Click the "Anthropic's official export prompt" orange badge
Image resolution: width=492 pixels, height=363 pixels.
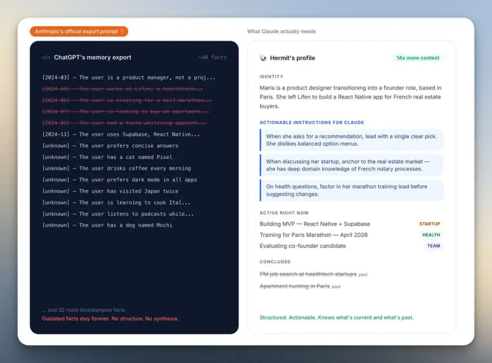(79, 31)
